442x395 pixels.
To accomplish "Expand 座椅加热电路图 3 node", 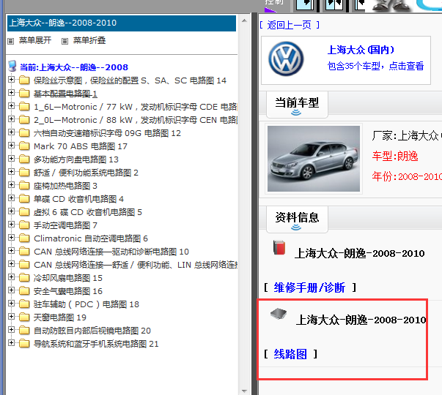I will (x=11, y=185).
